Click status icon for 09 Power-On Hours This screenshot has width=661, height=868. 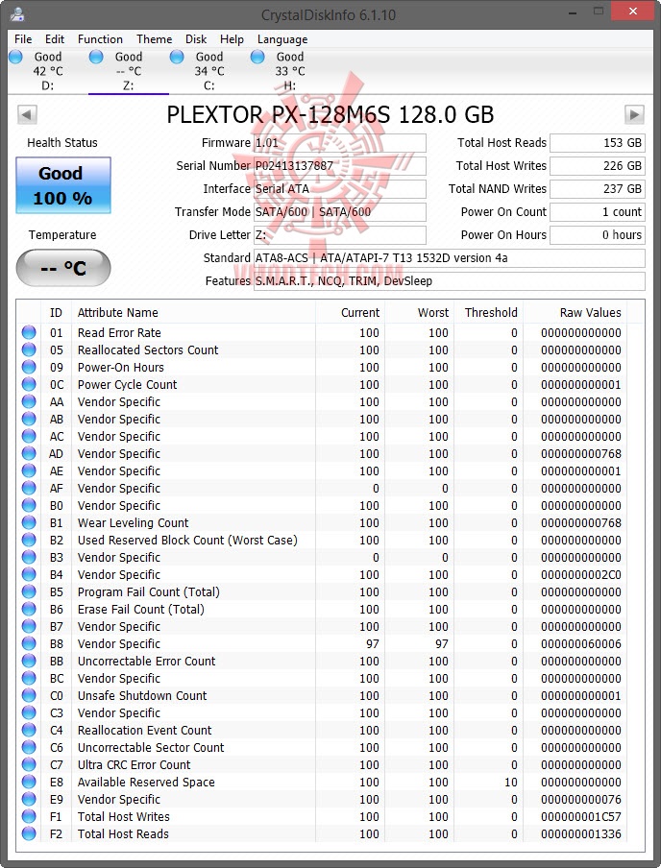coord(29,367)
